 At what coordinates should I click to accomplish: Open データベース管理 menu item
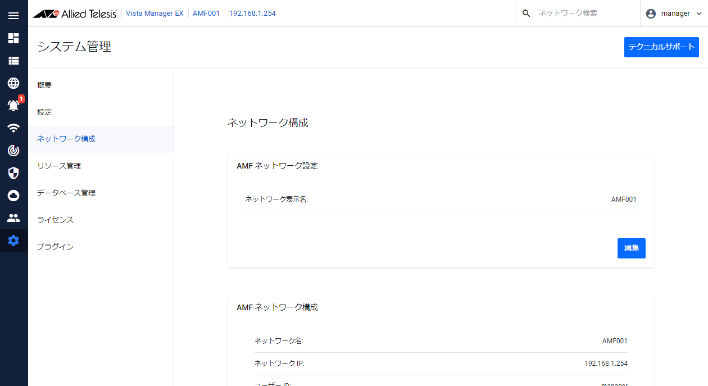66,193
